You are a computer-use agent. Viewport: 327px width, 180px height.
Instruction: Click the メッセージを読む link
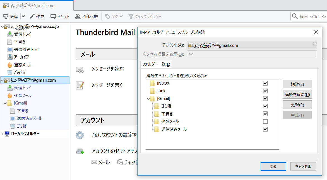[x=108, y=69]
